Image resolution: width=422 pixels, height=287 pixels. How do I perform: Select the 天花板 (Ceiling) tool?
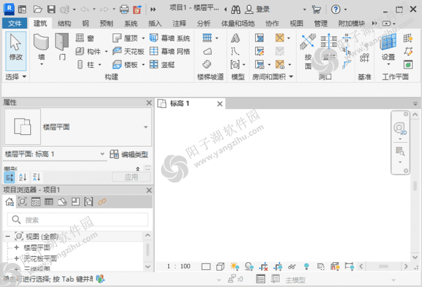point(129,51)
